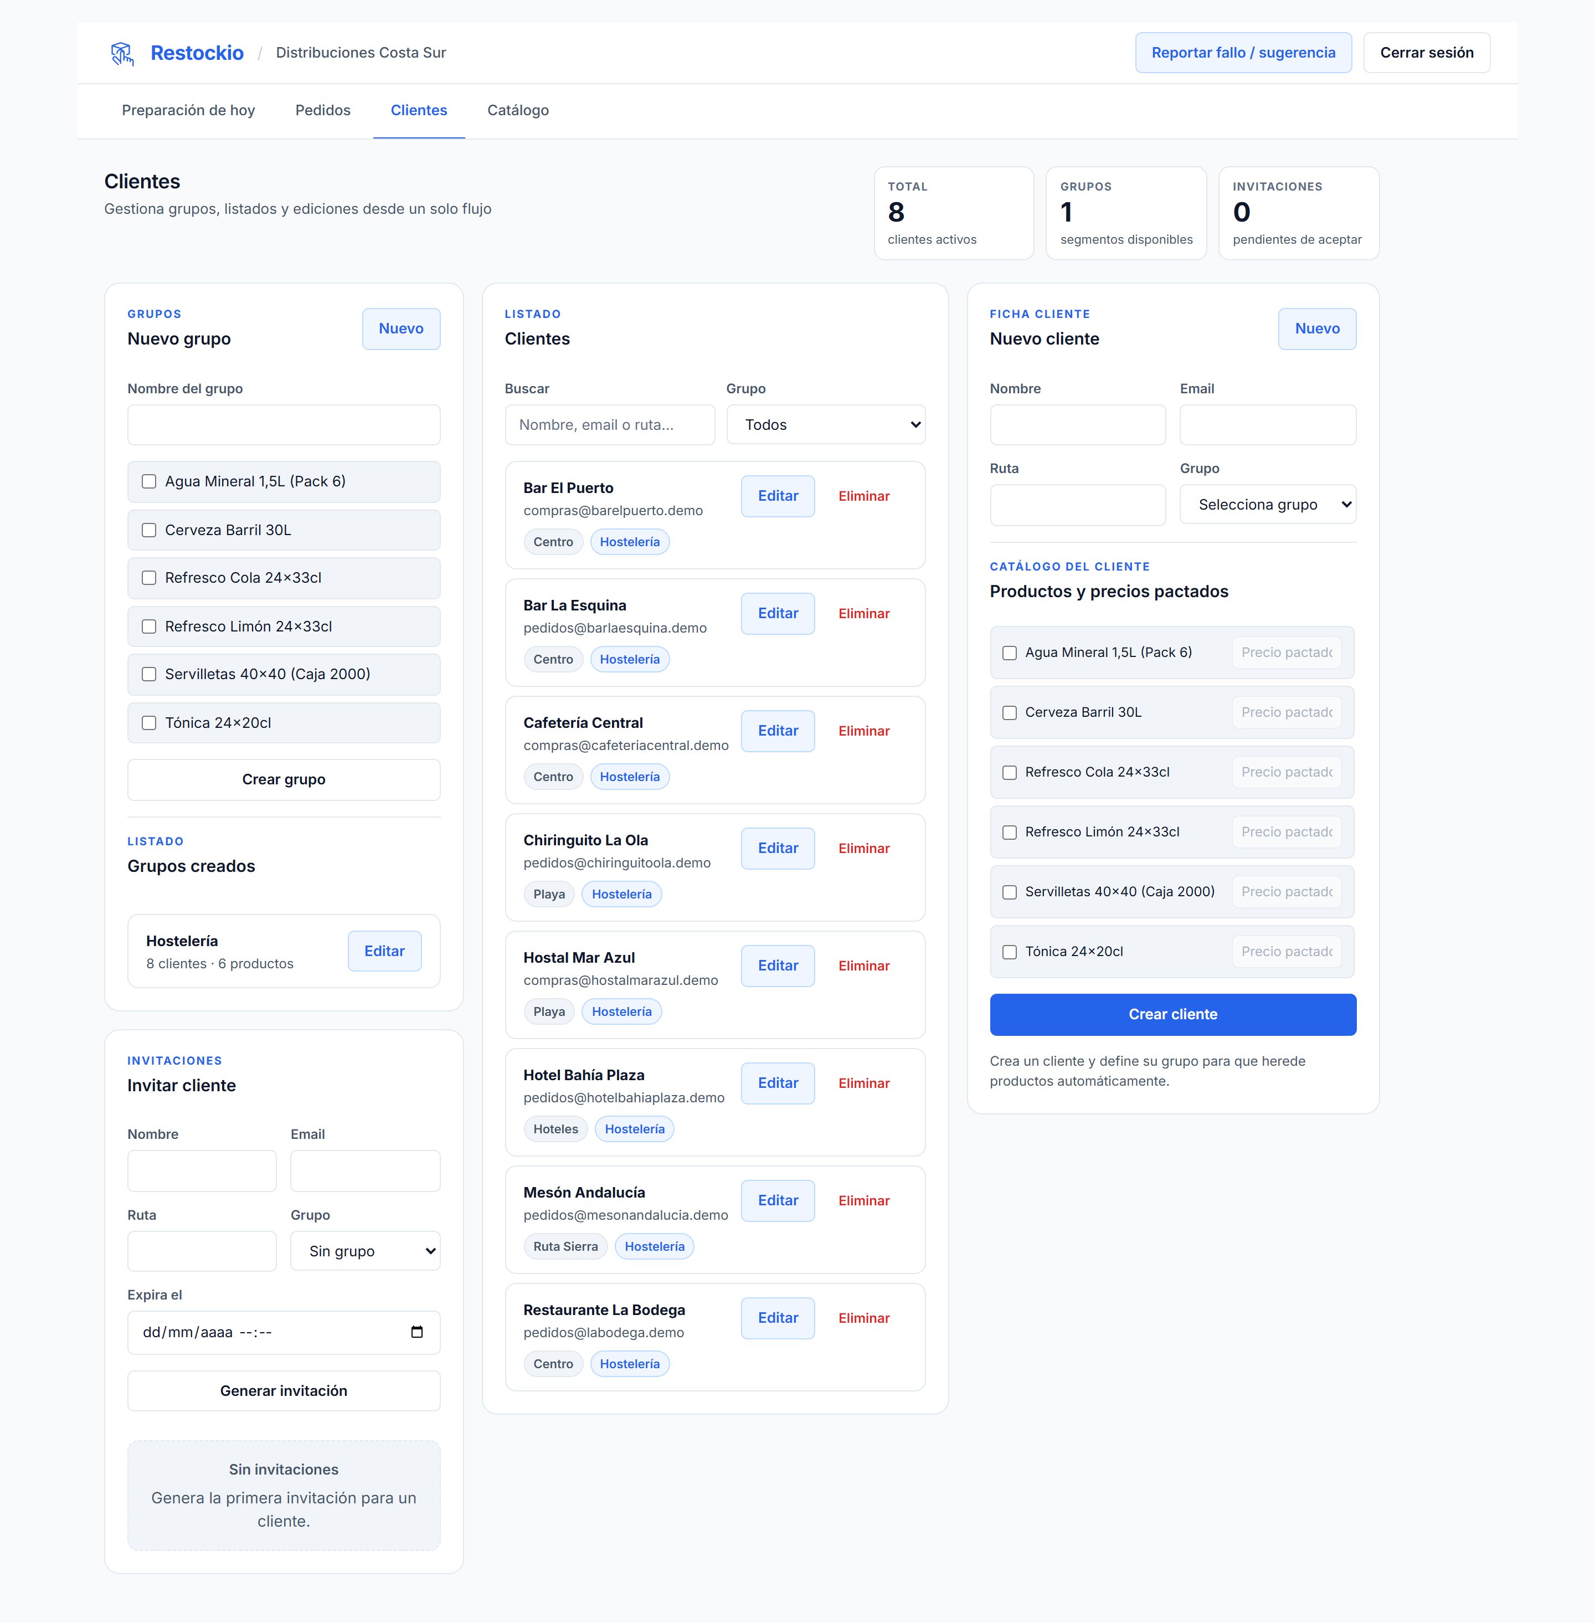Viewport: 1595px width, 1623px height.
Task: Click the Restockio logo icon
Action: point(123,52)
